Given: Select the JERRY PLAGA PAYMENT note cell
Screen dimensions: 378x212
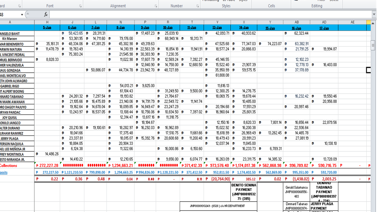Looking at the screenshot, I should click(x=324, y=206).
